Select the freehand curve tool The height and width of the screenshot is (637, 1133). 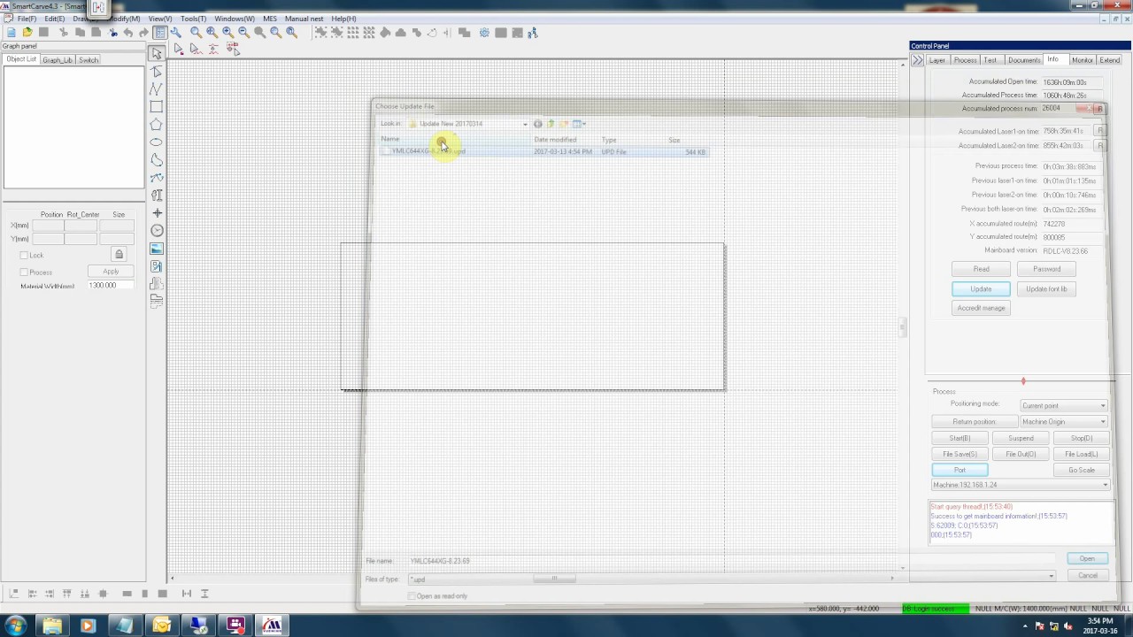157,160
